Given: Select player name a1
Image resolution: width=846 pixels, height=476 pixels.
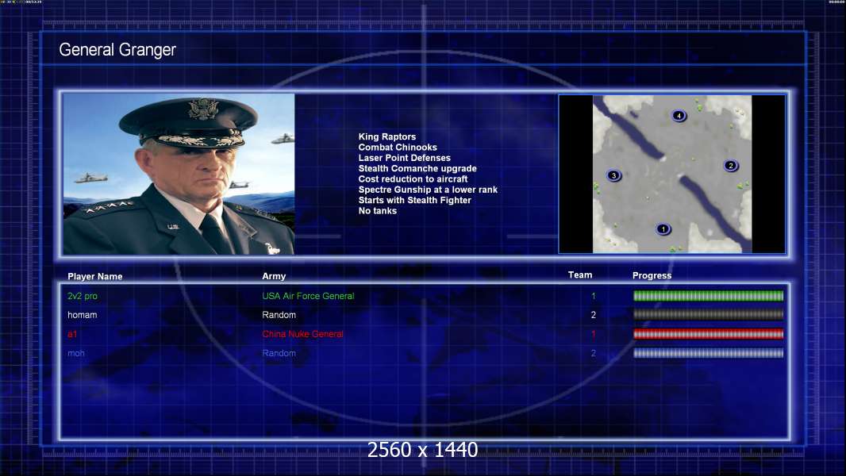Looking at the screenshot, I should (72, 334).
